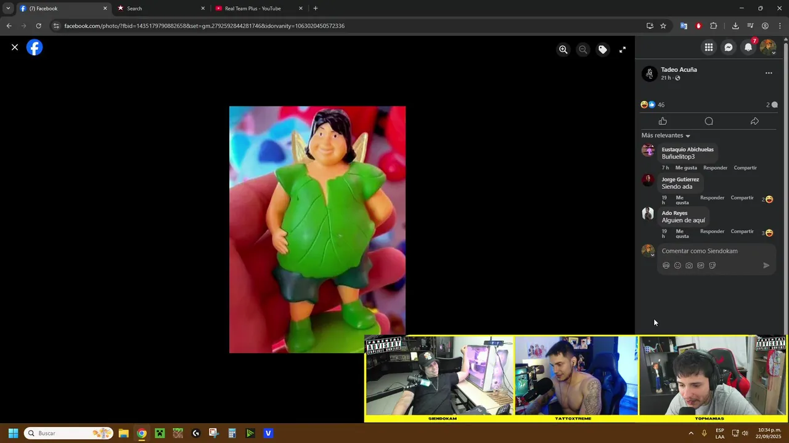
Task: Click the comment bubble action
Action: [x=709, y=121]
